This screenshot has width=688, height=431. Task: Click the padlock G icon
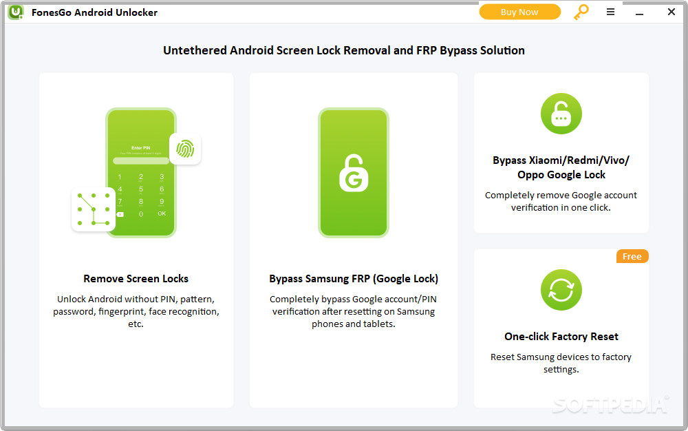pos(353,173)
